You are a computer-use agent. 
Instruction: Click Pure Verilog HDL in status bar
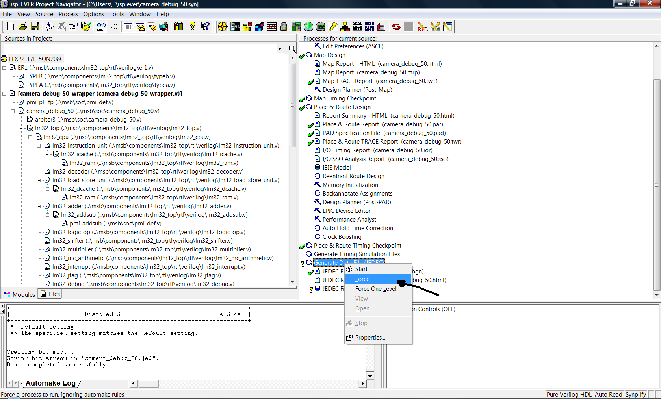click(x=569, y=395)
